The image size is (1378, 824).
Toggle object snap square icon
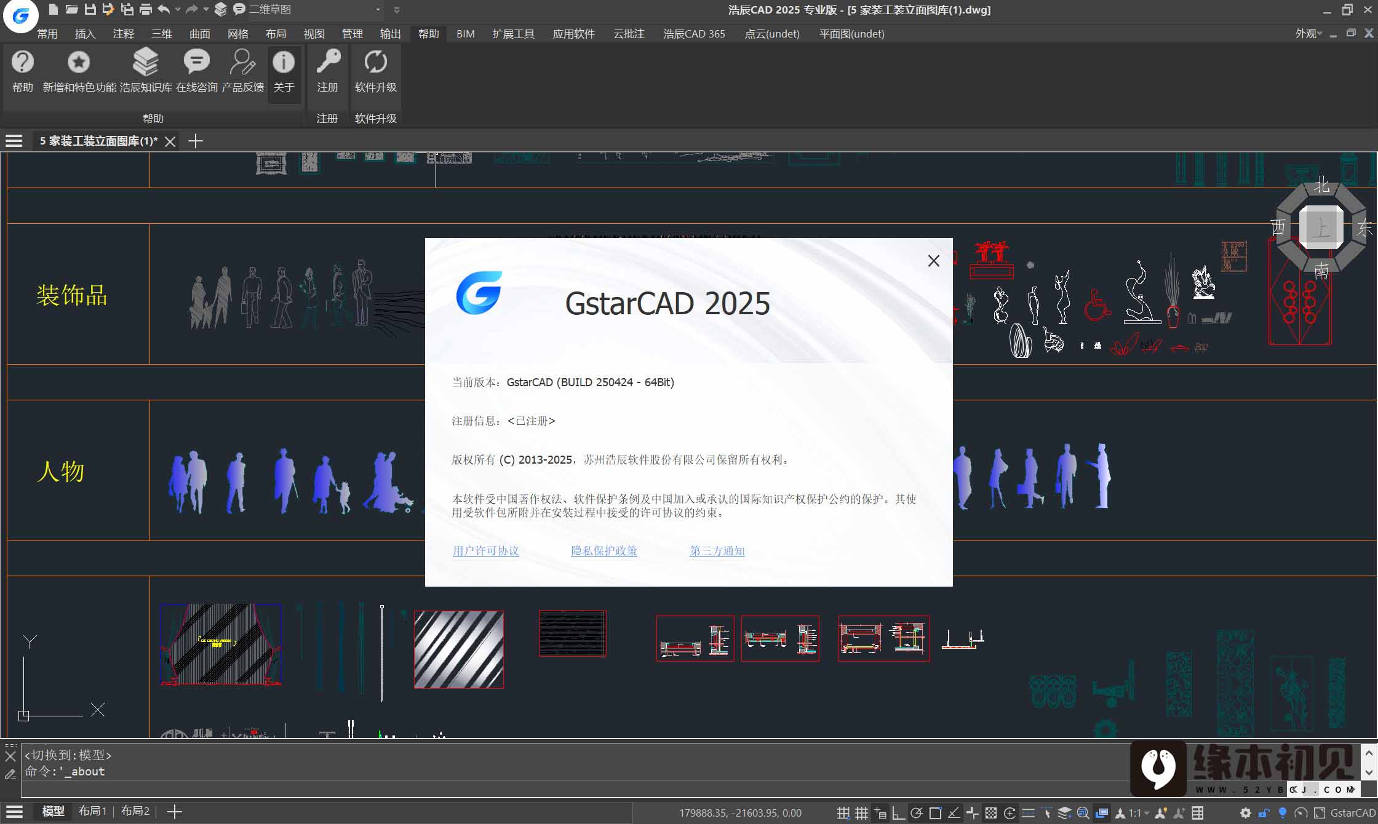[x=935, y=813]
